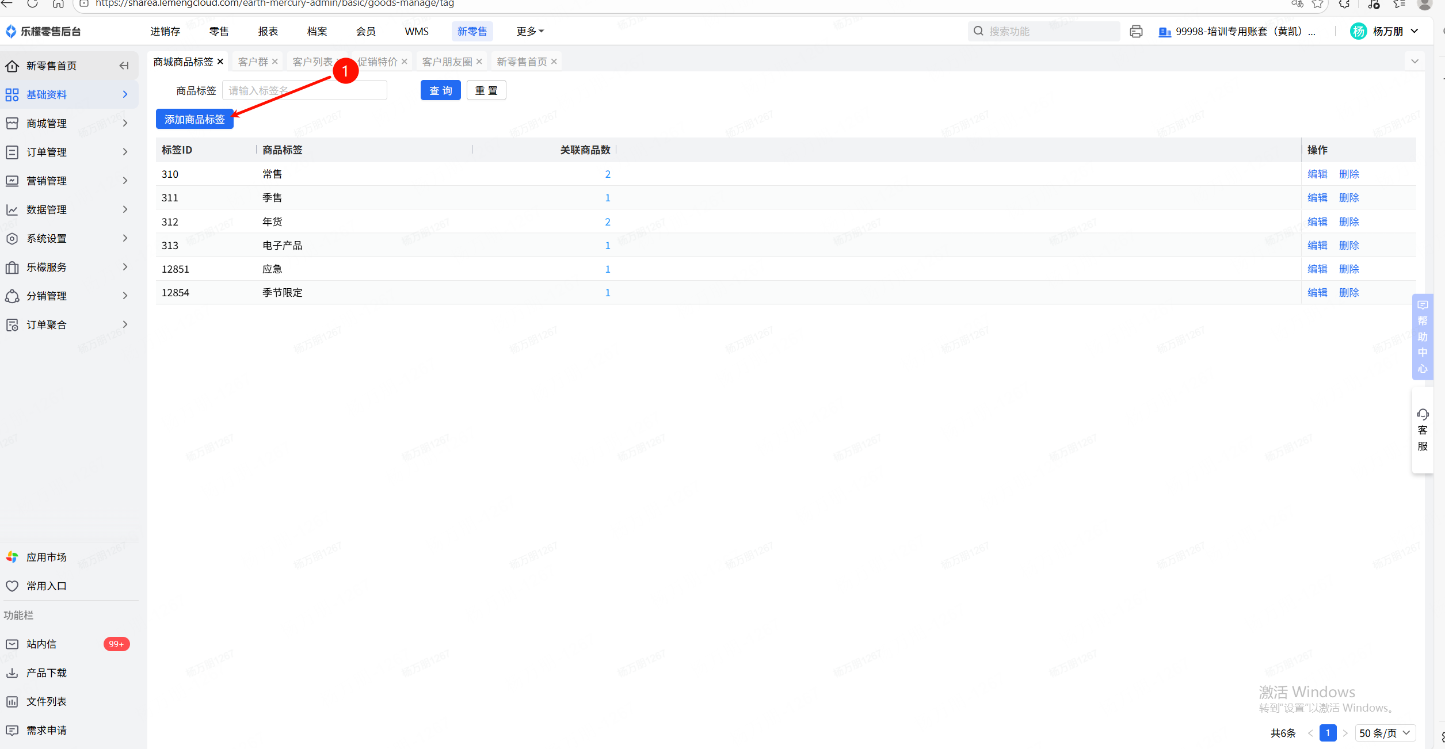The width and height of the screenshot is (1445, 749).
Task: Click the printer icon in top bar
Action: coord(1135,31)
